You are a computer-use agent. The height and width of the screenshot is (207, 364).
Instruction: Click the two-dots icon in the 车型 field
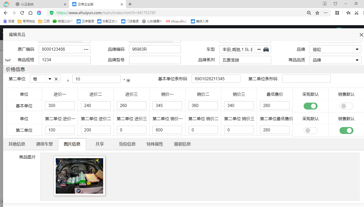[x=259, y=49]
